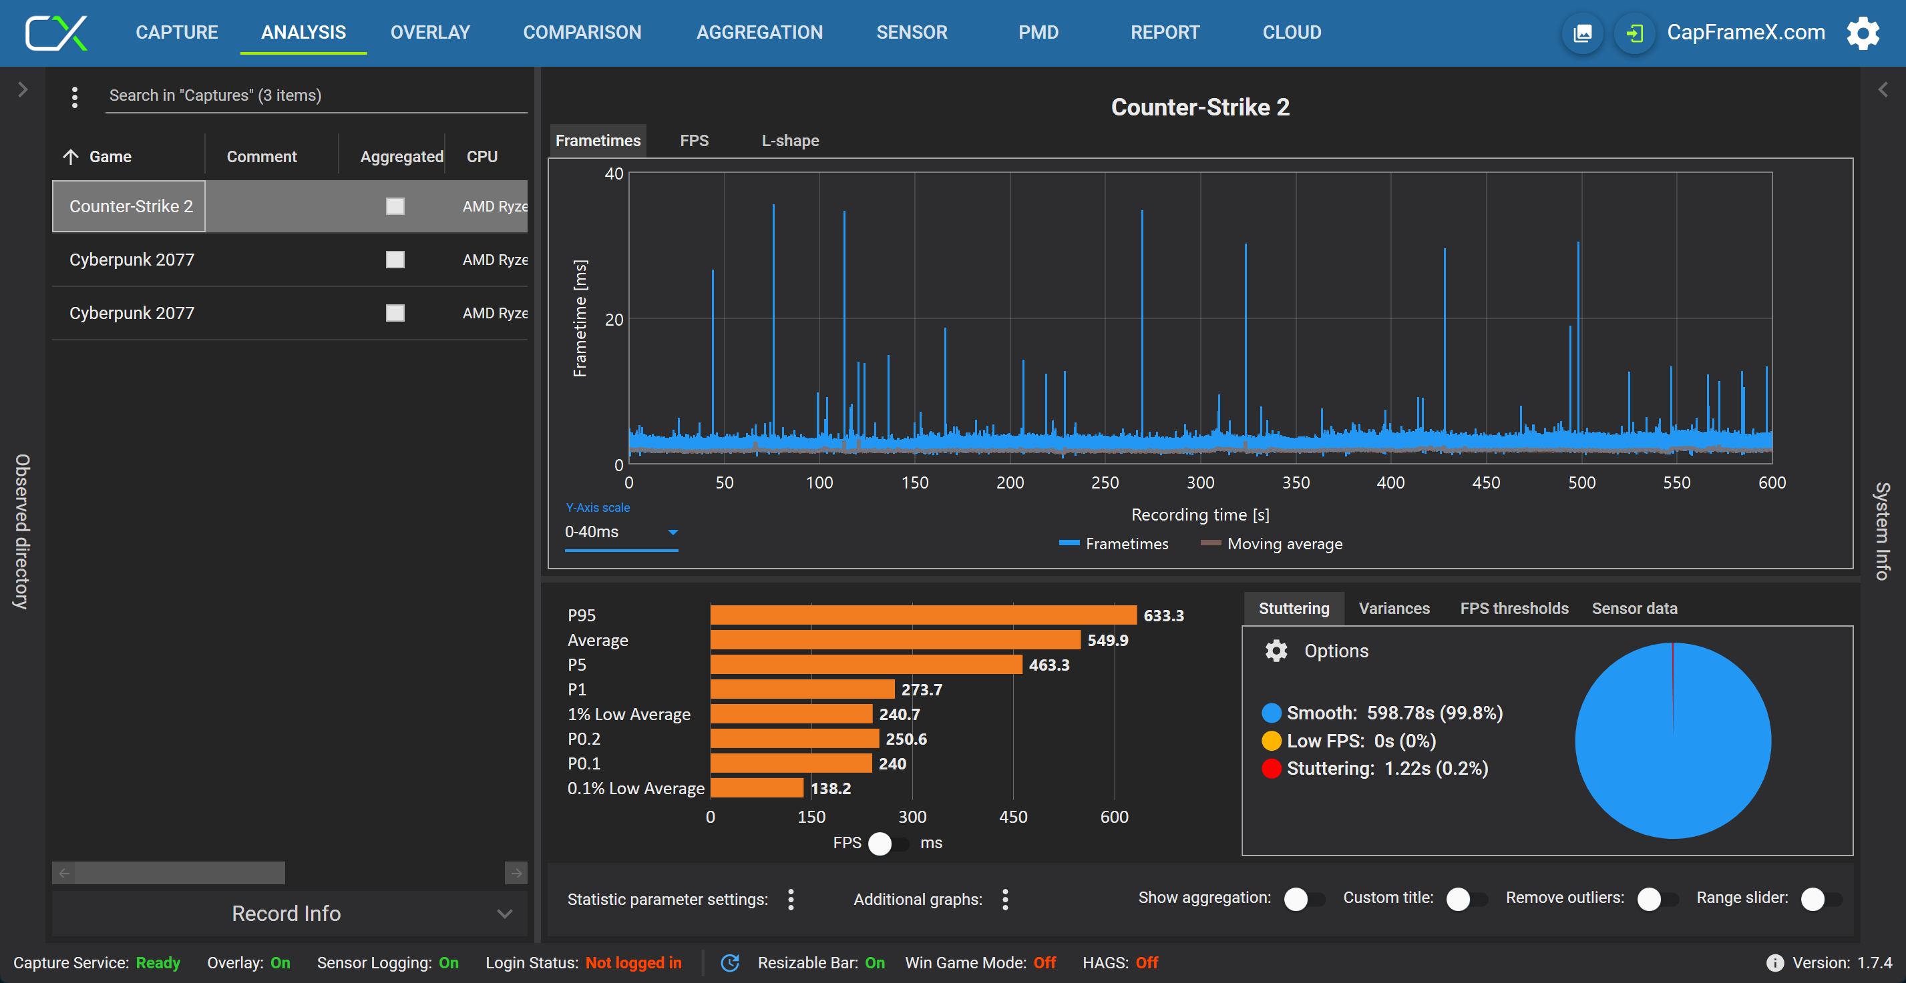
Task: Check Aggregated box for first Cyberpunk 2077
Action: point(395,260)
